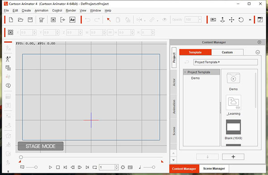
Task: Open the Actor vertical tab
Action: (174, 82)
